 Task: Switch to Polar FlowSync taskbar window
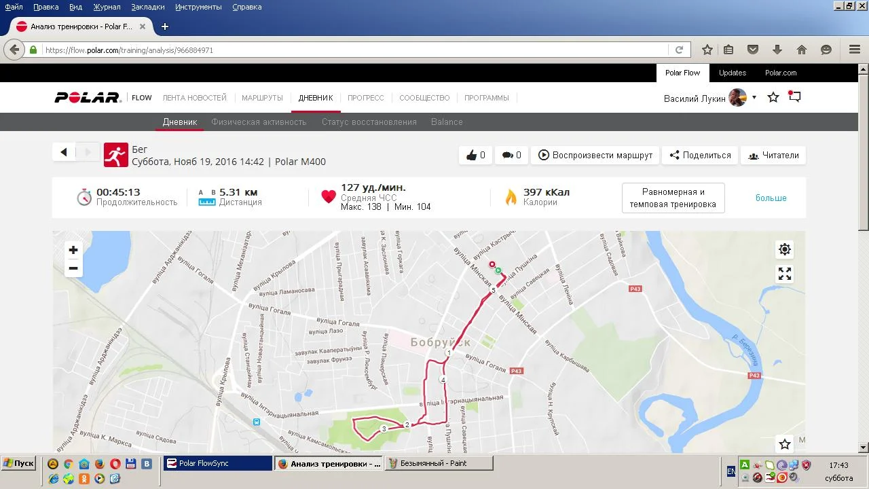tap(217, 463)
